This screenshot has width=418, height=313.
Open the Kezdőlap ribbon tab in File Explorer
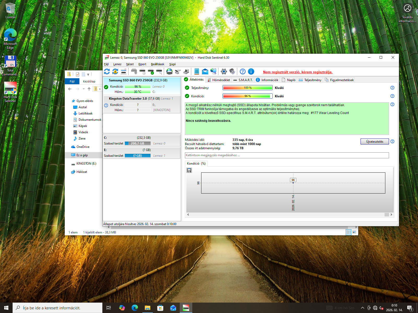click(89, 81)
